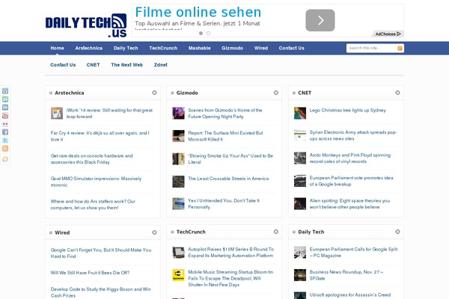The image size is (449, 299).
Task: Open 'Syrian Electronic Army attack' article
Action: (x=353, y=135)
